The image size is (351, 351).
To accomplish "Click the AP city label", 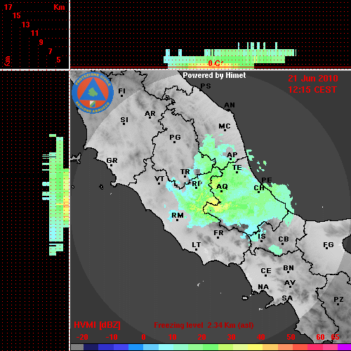I will coord(232,154).
